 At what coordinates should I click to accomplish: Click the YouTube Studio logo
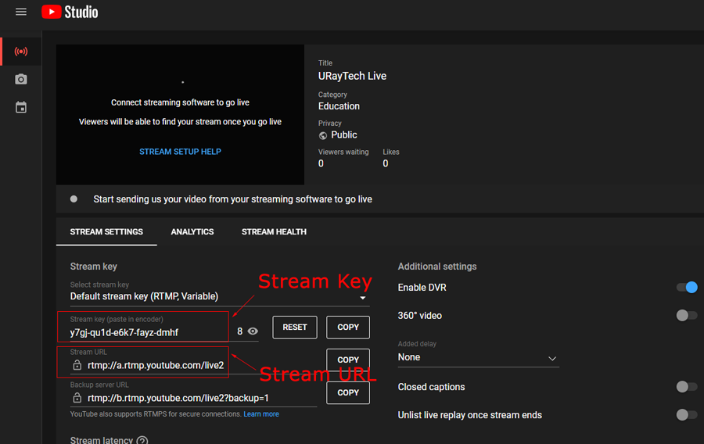point(70,12)
